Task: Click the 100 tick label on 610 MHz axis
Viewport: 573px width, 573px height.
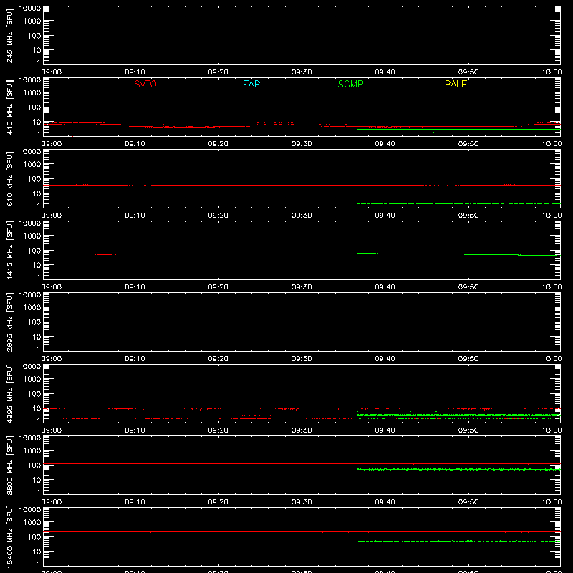Action: click(x=34, y=178)
